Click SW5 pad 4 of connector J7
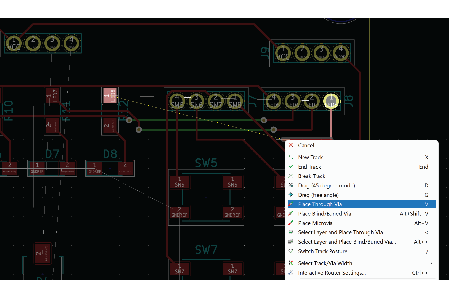 point(177,101)
